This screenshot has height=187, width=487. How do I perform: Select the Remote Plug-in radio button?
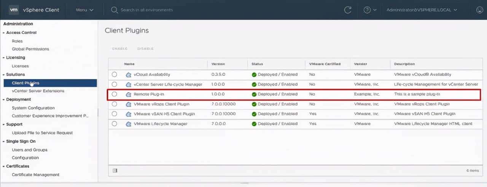coord(115,94)
